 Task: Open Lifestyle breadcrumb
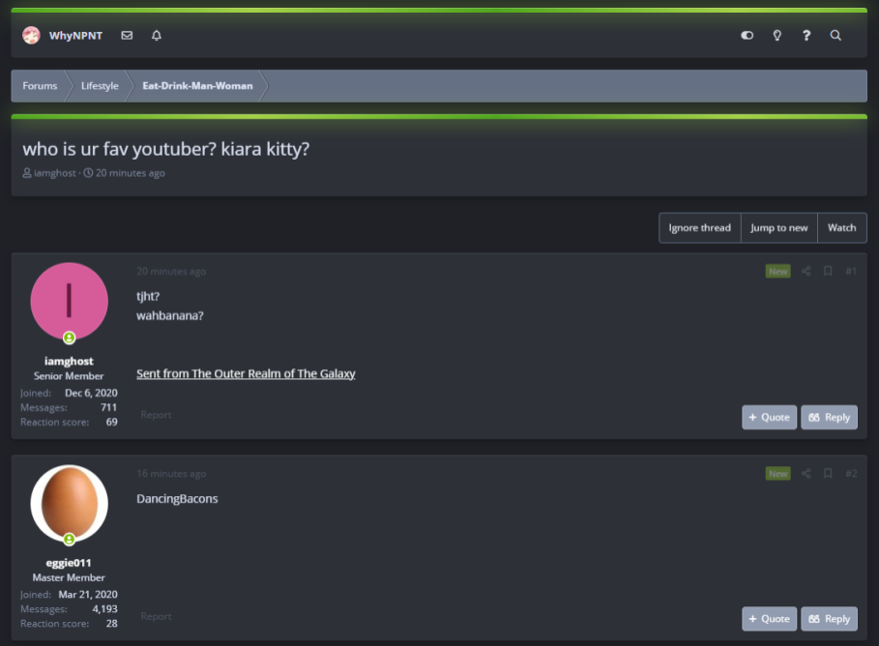(x=100, y=86)
